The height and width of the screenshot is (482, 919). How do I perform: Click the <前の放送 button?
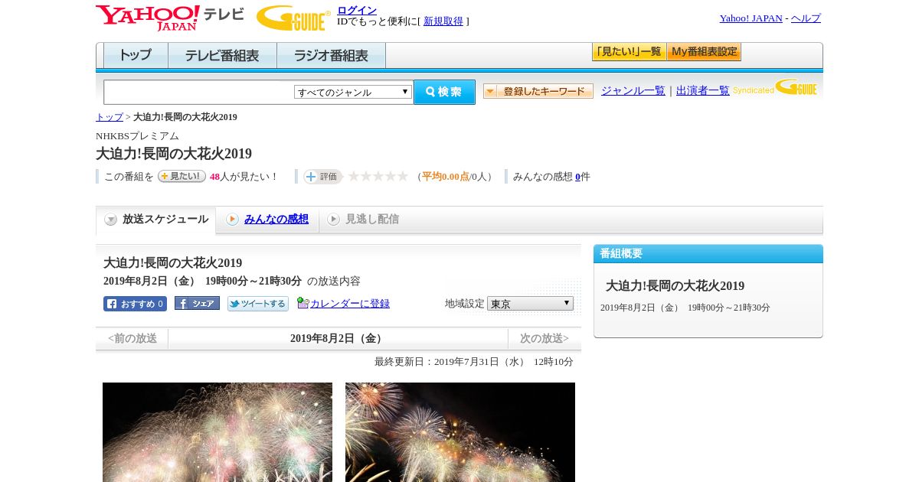pyautogui.click(x=132, y=338)
